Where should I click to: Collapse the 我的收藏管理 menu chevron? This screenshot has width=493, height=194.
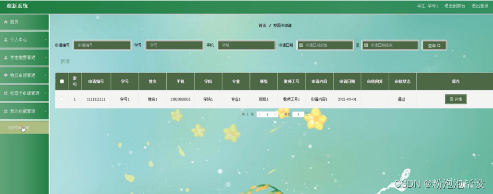point(46,111)
